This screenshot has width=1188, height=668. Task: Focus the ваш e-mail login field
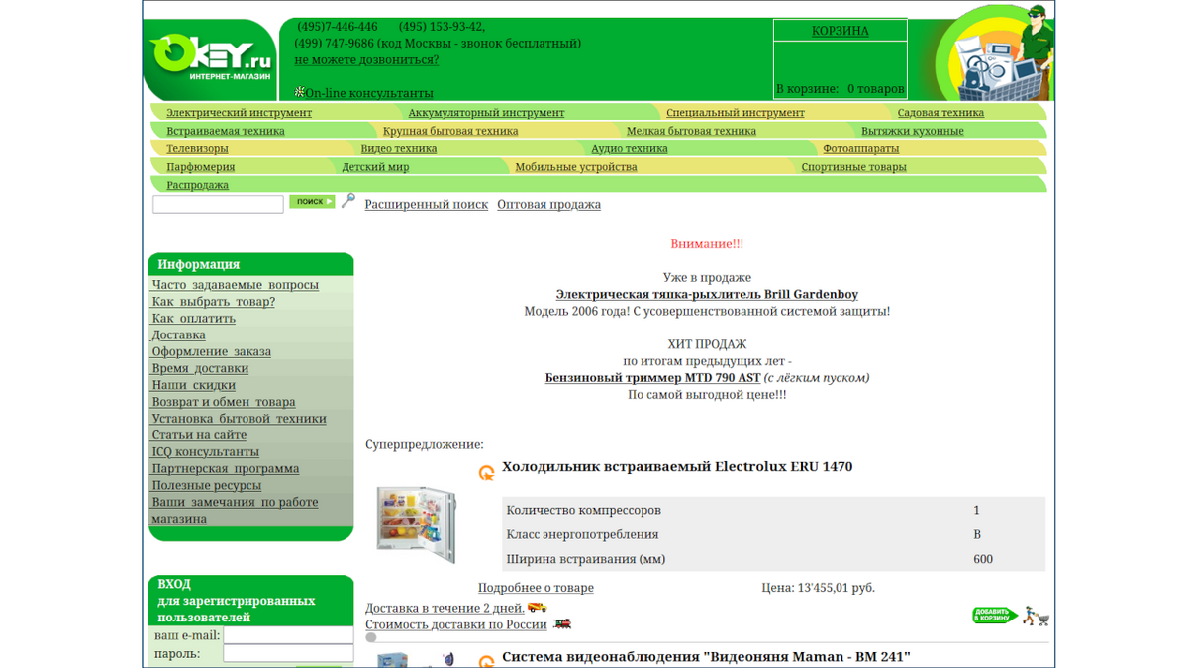[x=288, y=635]
